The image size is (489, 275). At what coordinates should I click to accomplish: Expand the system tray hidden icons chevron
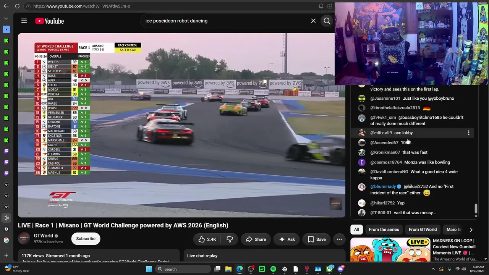[433, 269]
